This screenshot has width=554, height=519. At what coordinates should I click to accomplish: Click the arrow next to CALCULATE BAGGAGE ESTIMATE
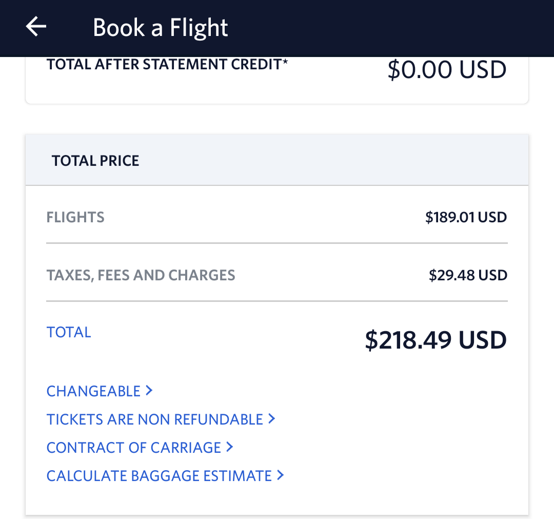(x=280, y=475)
